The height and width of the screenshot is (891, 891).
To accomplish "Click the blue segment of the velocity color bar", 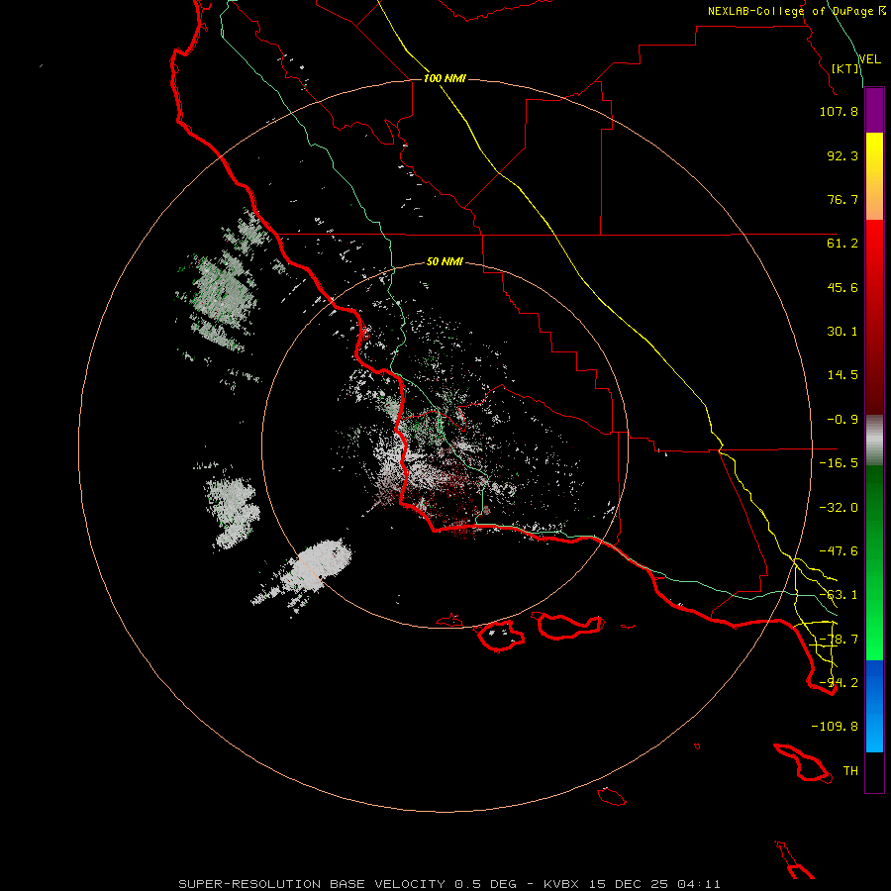I will coord(874,706).
